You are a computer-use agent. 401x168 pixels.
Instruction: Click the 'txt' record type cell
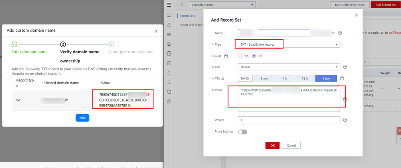coord(18,100)
